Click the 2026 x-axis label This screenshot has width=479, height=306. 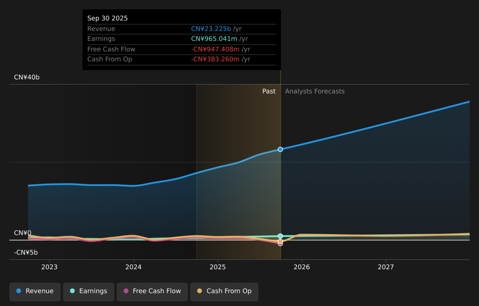click(302, 267)
